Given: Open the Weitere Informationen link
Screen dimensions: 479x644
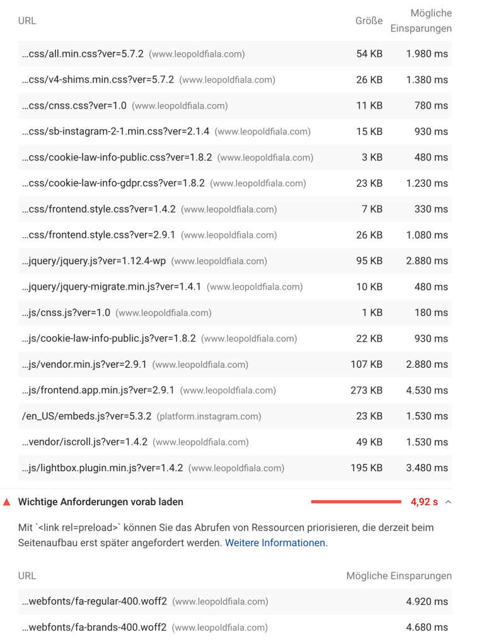Looking at the screenshot, I should 276,542.
